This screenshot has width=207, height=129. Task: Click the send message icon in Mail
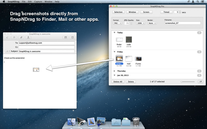tap(7, 37)
